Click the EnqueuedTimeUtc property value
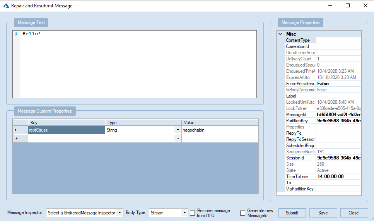 coord(338,71)
